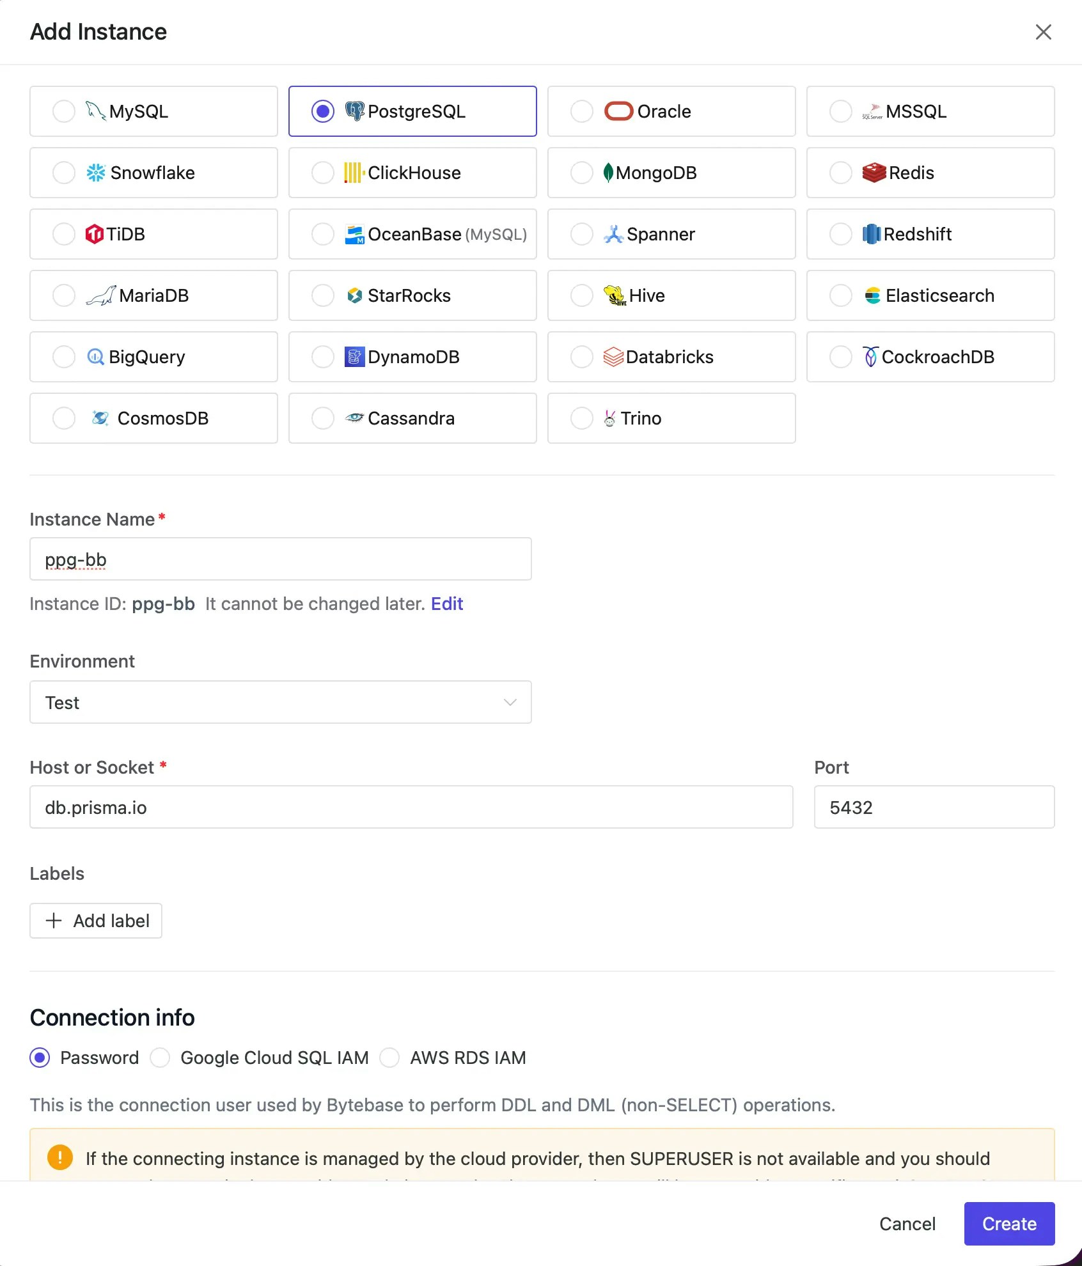Click the Create button
Viewport: 1082px width, 1266px height.
point(1009,1224)
